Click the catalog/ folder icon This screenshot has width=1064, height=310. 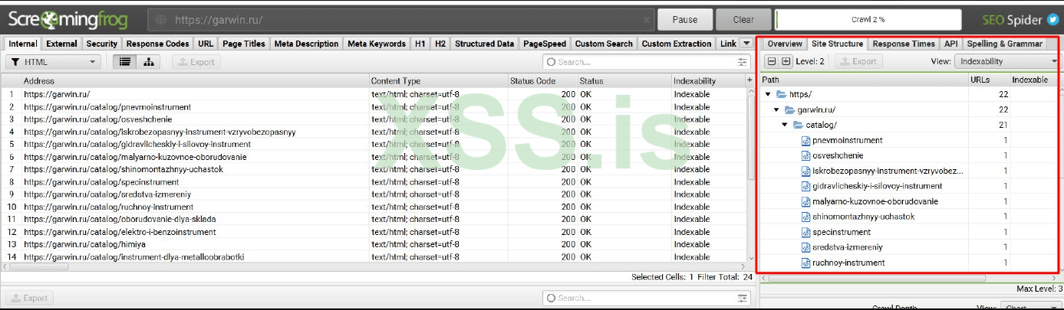click(x=798, y=125)
